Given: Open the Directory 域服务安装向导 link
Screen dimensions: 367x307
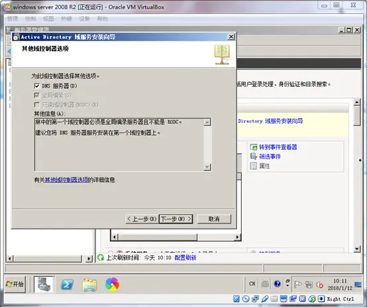Looking at the screenshot, I should click(270, 121).
